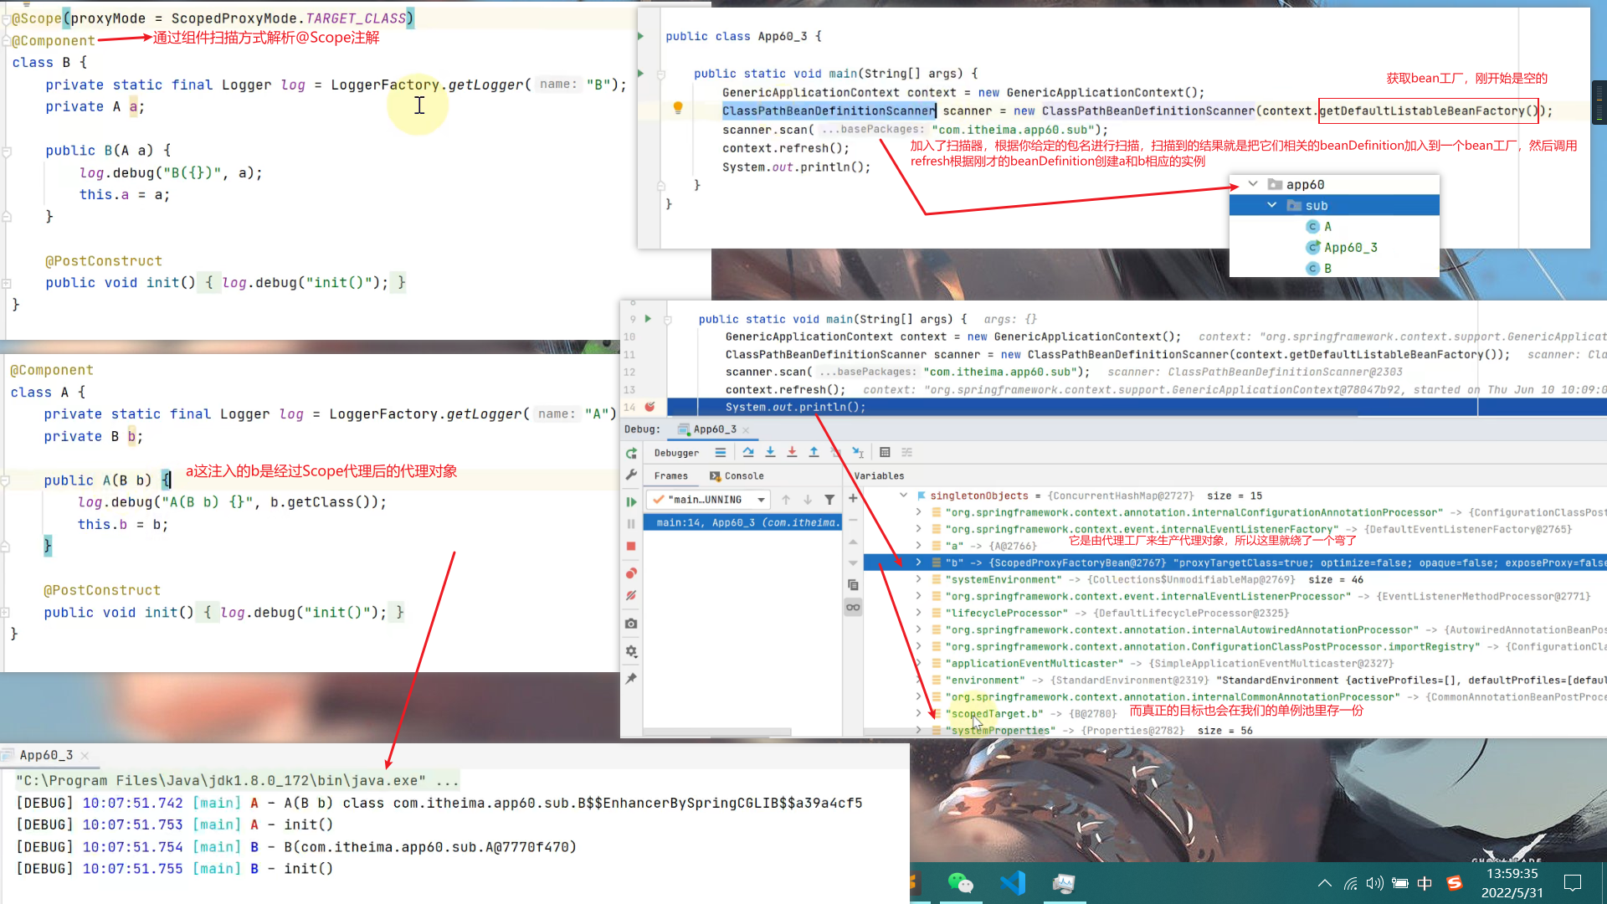The height and width of the screenshot is (904, 1607).
Task: Click the New Watch plus button
Action: (x=853, y=498)
